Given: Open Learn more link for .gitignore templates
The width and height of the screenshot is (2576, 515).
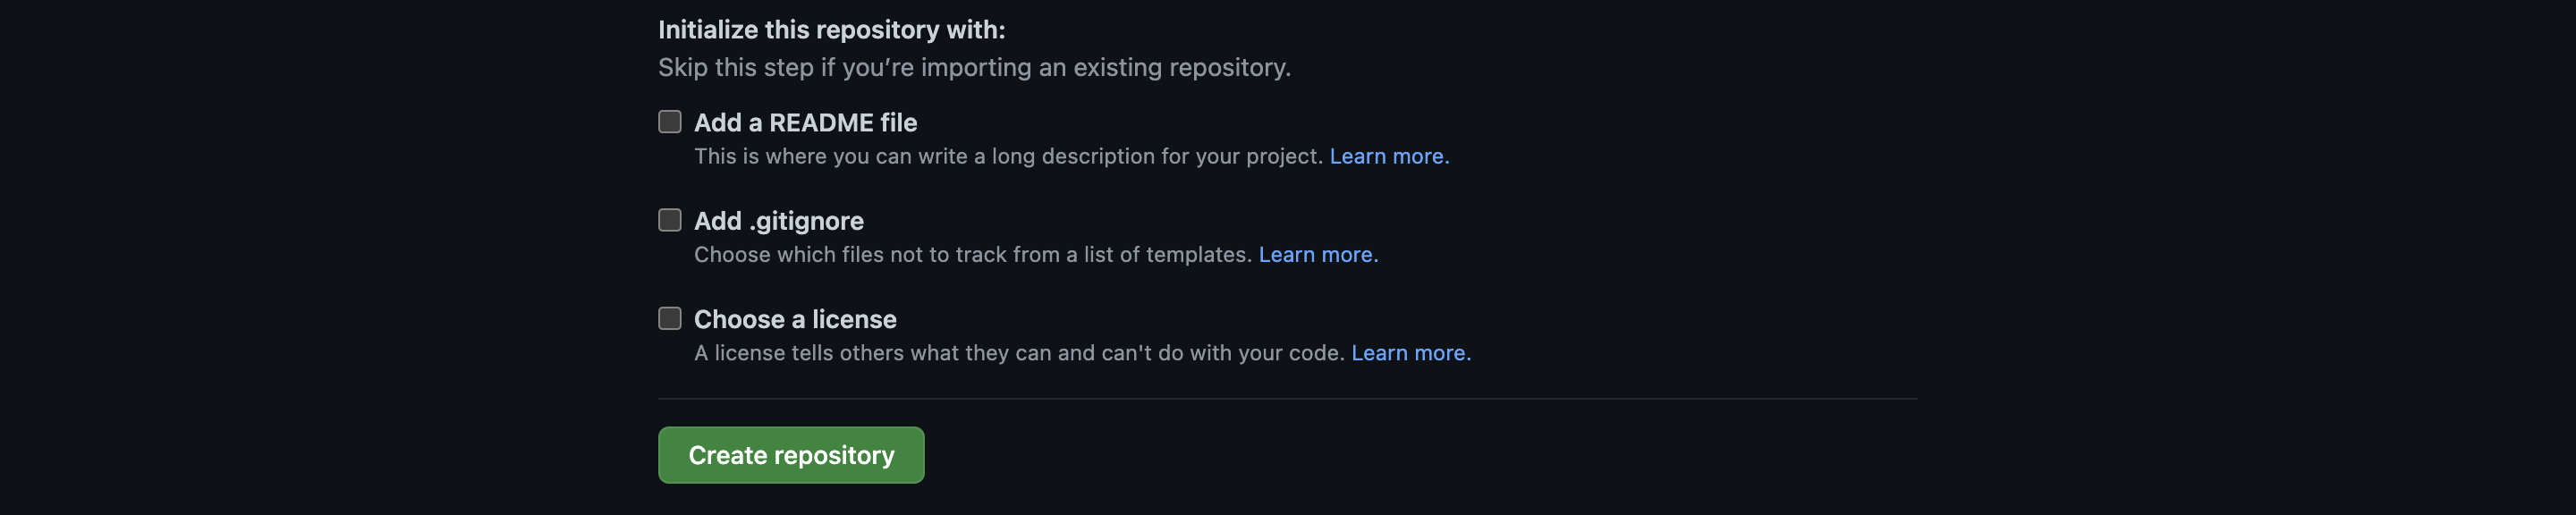Looking at the screenshot, I should coord(1315,255).
